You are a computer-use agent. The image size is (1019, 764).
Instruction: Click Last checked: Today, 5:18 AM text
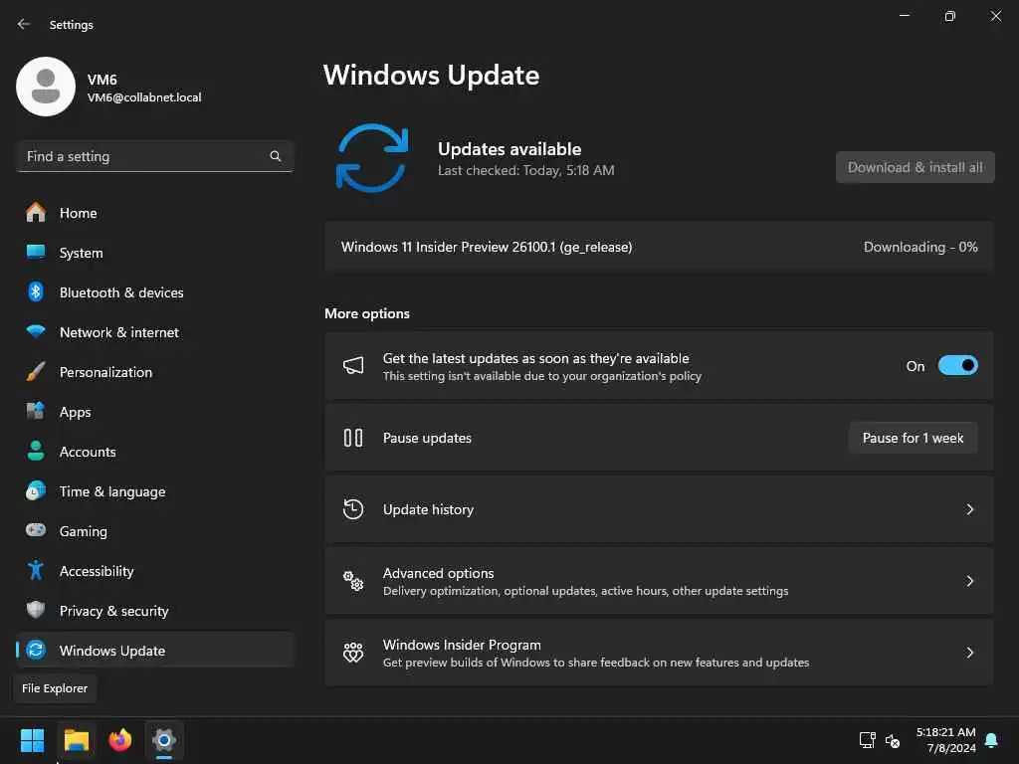(525, 170)
